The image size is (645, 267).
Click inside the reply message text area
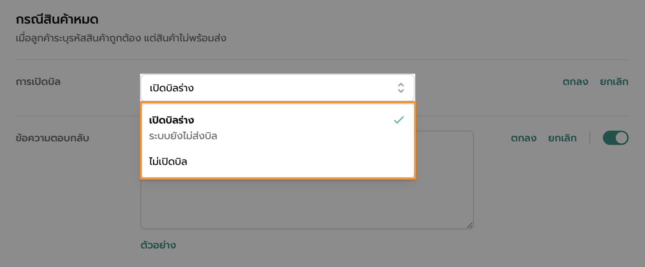click(x=307, y=203)
